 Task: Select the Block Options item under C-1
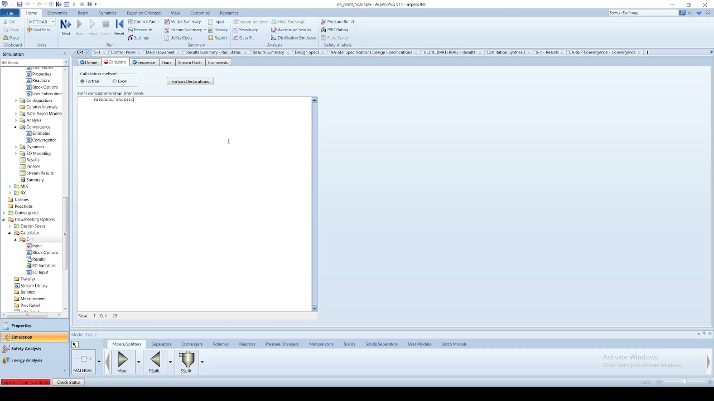tap(42, 253)
